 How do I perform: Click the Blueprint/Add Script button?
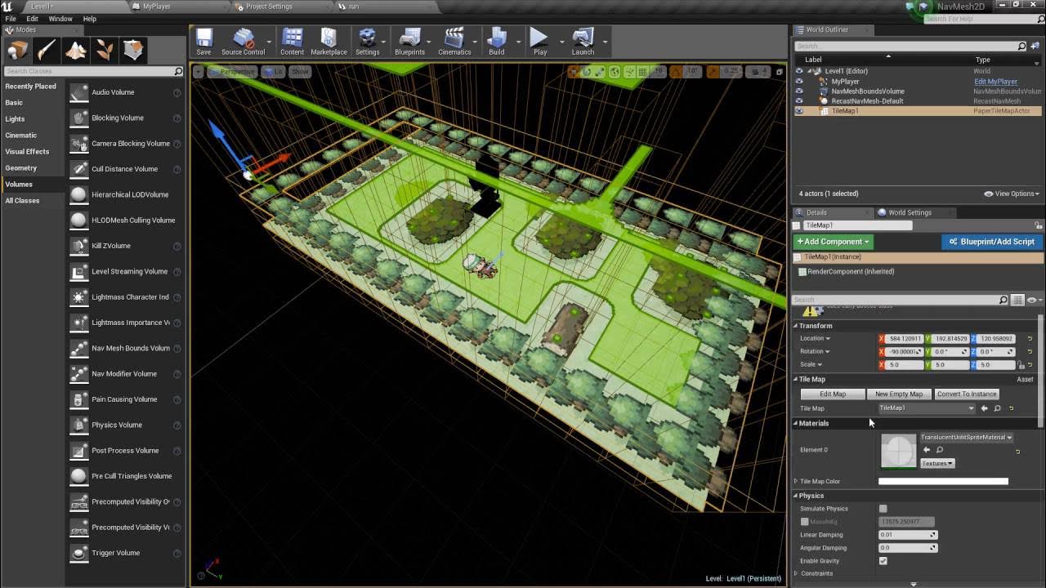(992, 242)
